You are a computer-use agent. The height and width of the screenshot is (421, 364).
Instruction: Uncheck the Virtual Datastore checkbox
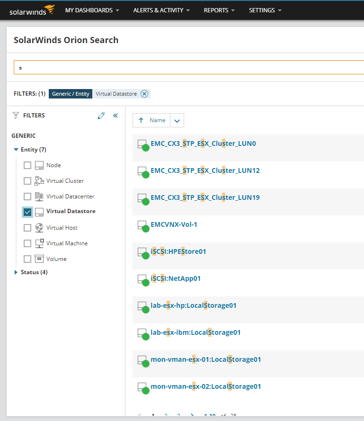pos(27,212)
